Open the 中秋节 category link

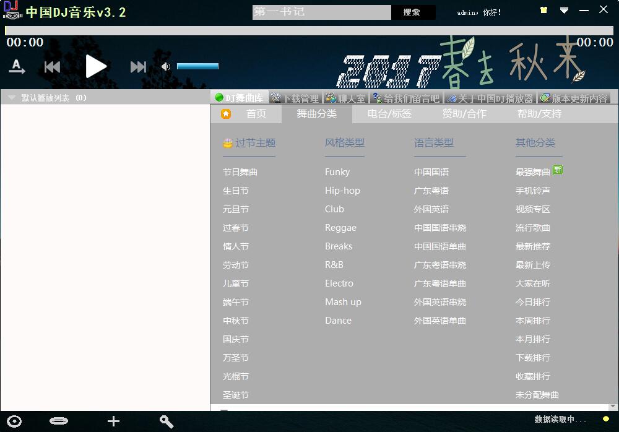[x=236, y=321]
